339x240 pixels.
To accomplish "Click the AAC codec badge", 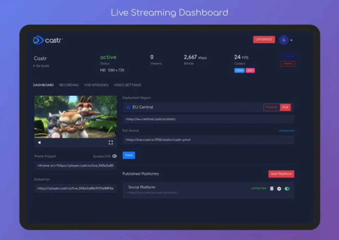I will click(251, 70).
